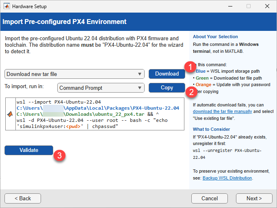Click the MATLAB icon in the title bar
The width and height of the screenshot is (277, 208).
(7, 6)
